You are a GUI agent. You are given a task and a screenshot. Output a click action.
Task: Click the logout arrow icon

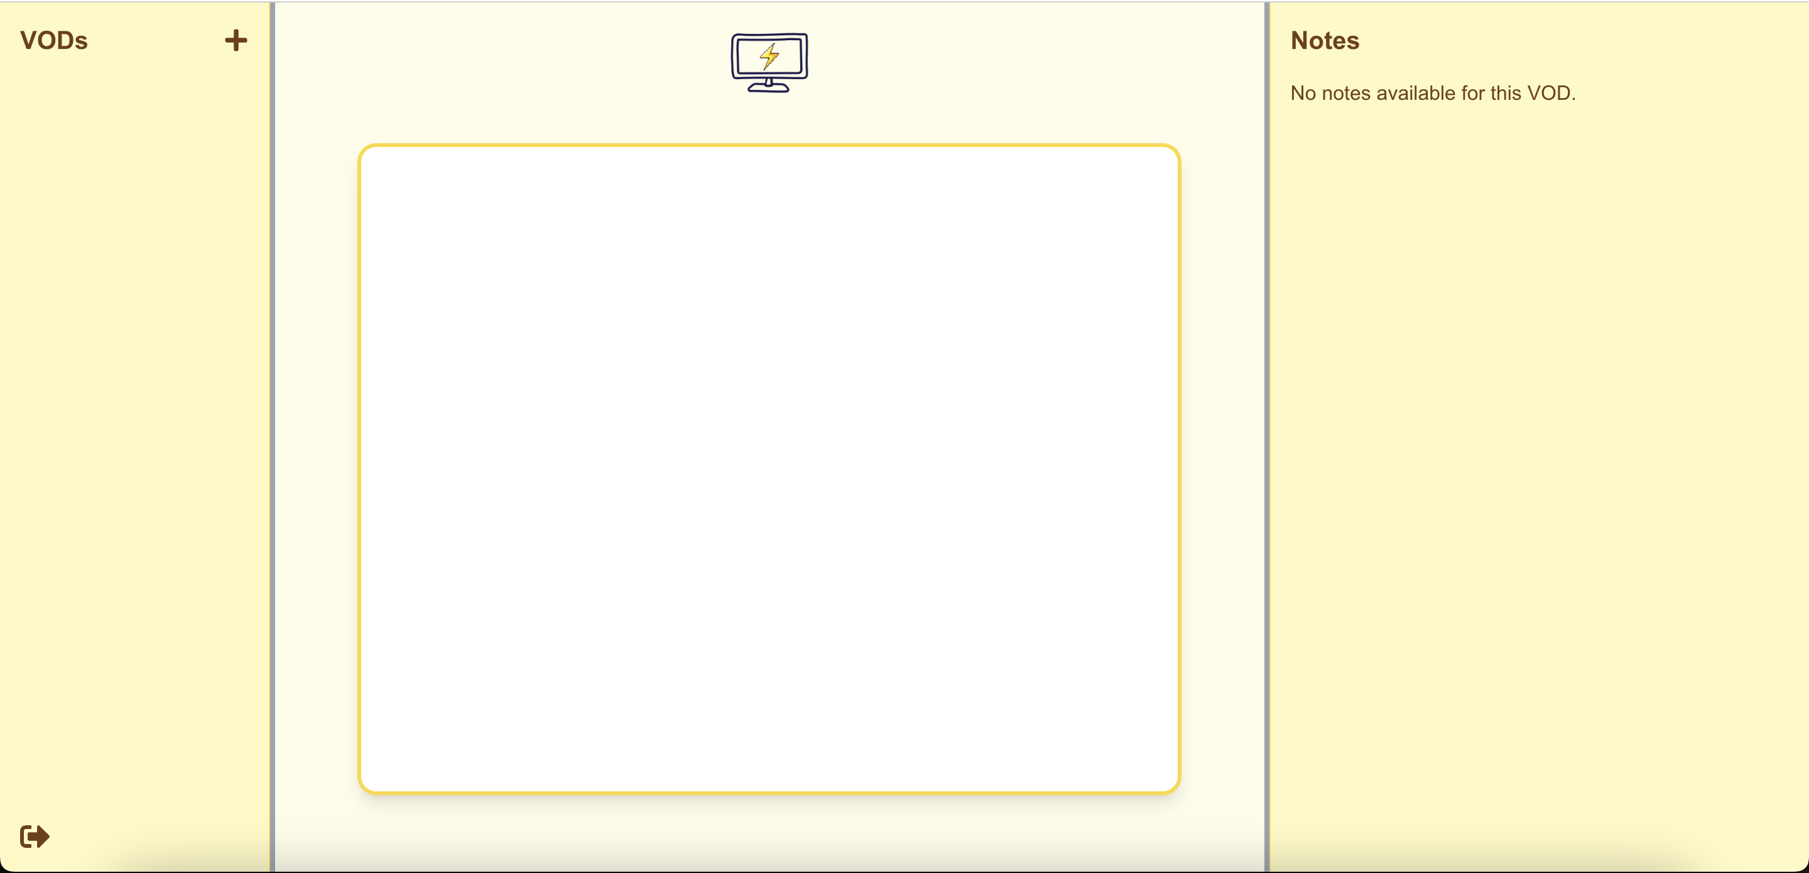point(35,836)
